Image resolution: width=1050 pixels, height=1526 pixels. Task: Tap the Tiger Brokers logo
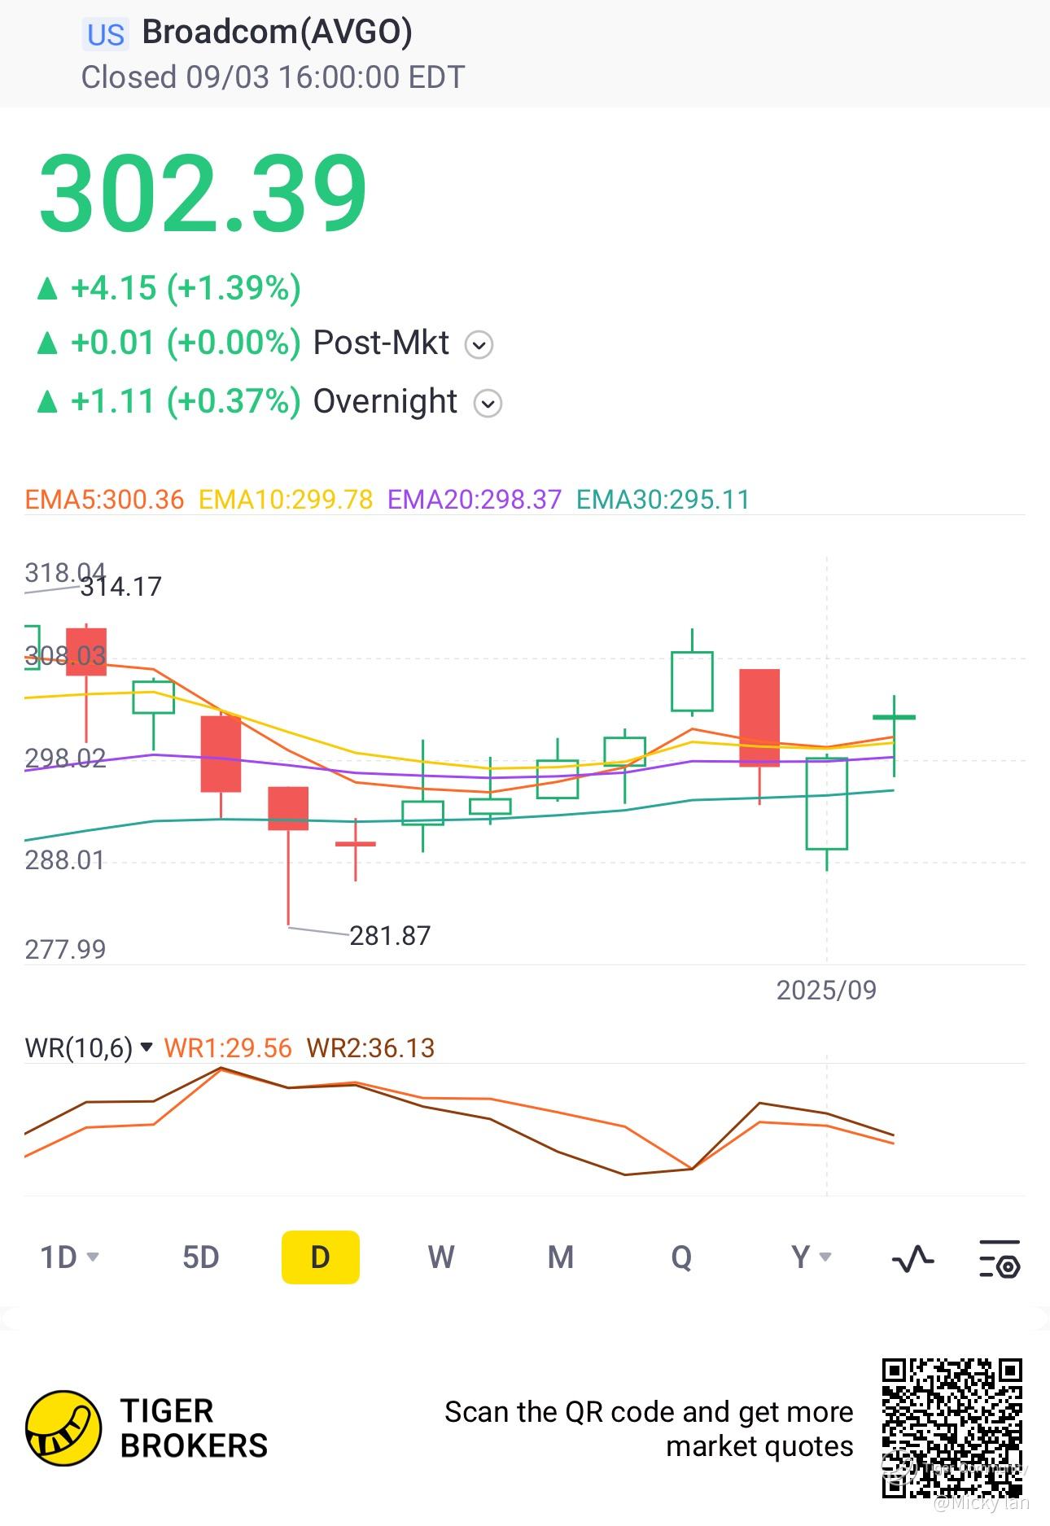coord(63,1428)
